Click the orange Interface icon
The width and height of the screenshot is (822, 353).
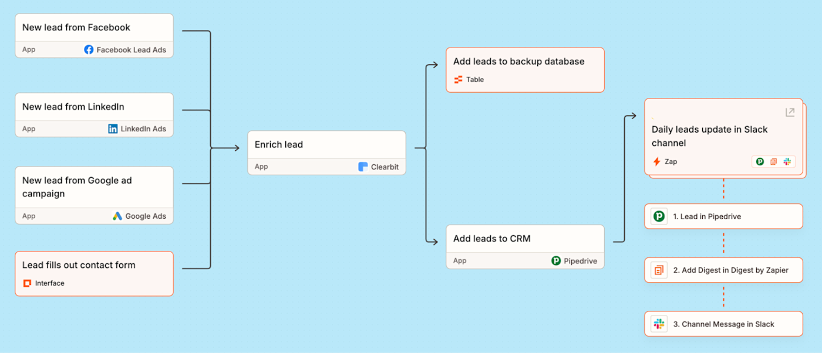26,283
